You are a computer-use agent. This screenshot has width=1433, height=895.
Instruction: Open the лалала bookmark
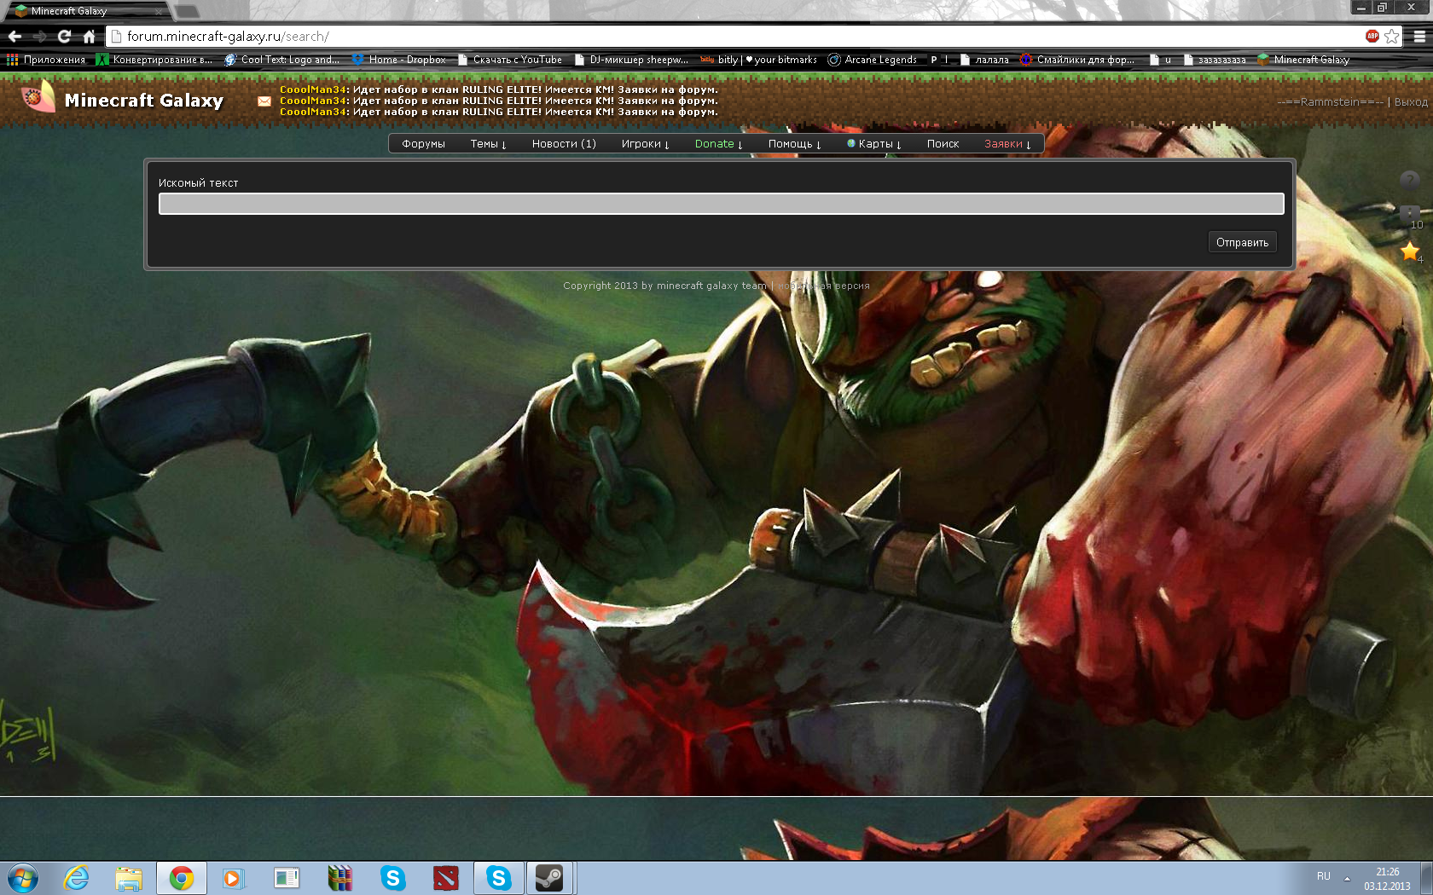click(984, 60)
